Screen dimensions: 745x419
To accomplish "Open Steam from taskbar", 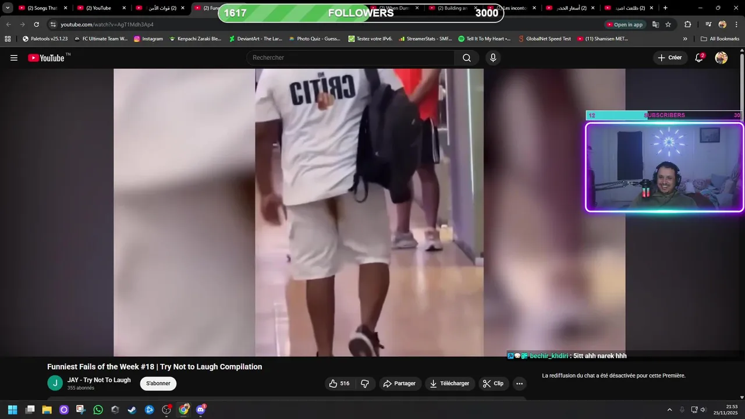I will point(132,410).
